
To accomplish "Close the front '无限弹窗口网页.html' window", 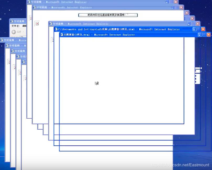I will 209,35.
